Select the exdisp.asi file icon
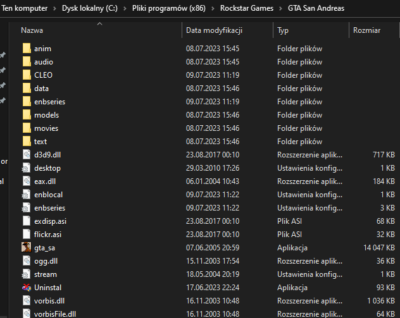This screenshot has width=400, height=318. [x=27, y=221]
